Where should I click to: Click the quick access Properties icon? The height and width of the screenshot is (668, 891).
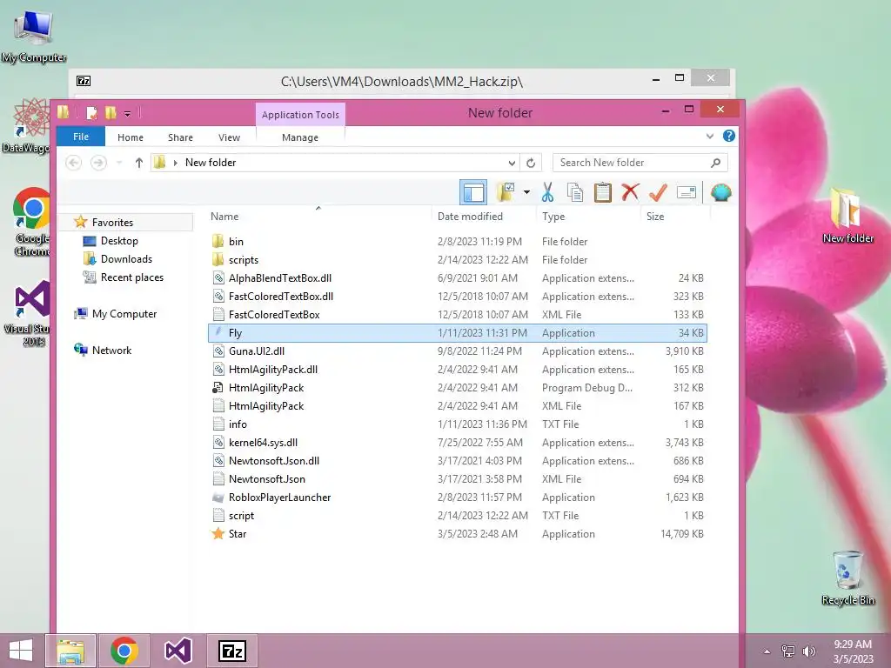[x=90, y=113]
